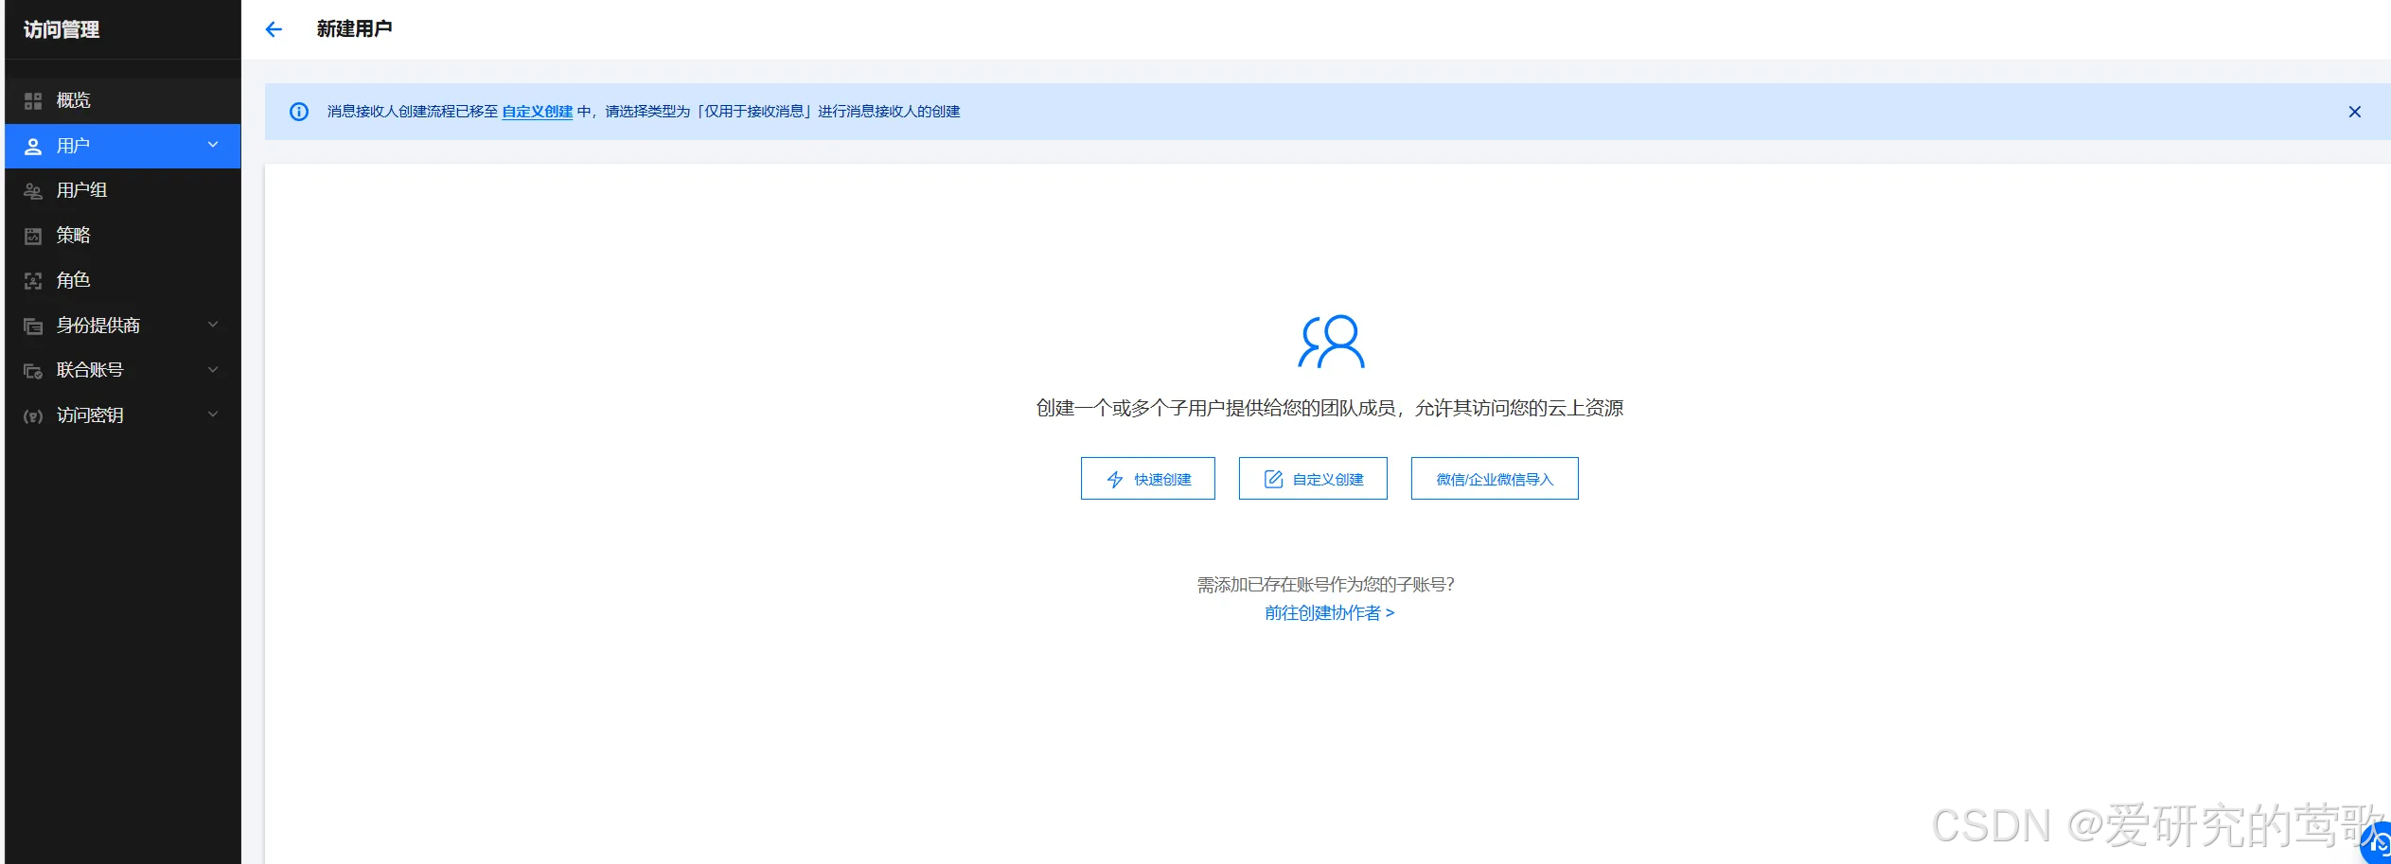
Task: Go back using the blue arrow
Action: (274, 29)
